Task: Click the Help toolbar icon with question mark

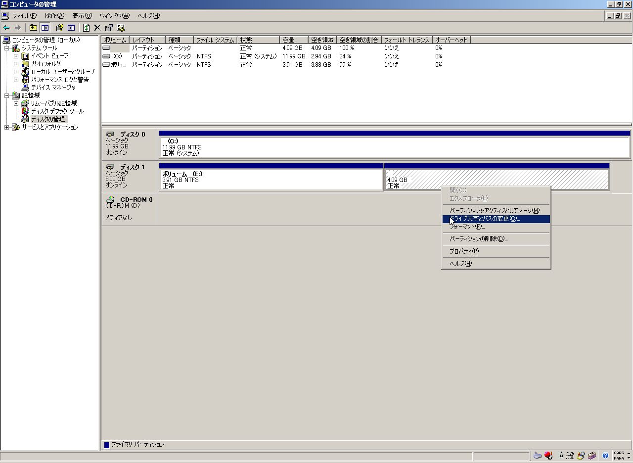Action: pyautogui.click(x=60, y=28)
